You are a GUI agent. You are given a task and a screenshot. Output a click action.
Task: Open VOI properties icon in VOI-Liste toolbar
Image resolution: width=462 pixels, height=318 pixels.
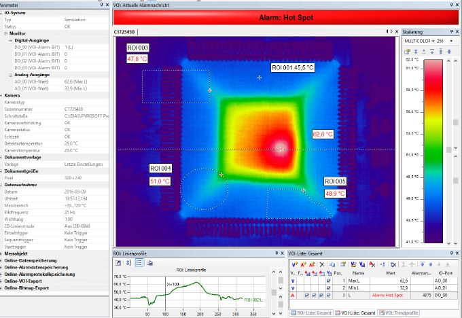click(x=343, y=264)
